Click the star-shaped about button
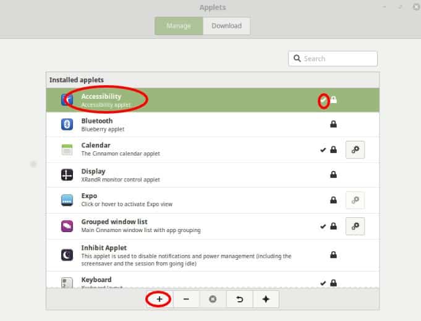Screen dimensions: 421x321 click(266, 299)
